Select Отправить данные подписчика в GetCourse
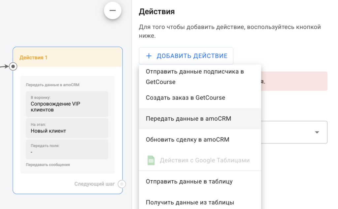Image resolution: width=338 pixels, height=209 pixels. 195,76
